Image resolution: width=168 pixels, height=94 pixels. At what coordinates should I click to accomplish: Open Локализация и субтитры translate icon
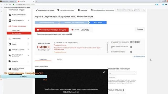(x=10, y=55)
